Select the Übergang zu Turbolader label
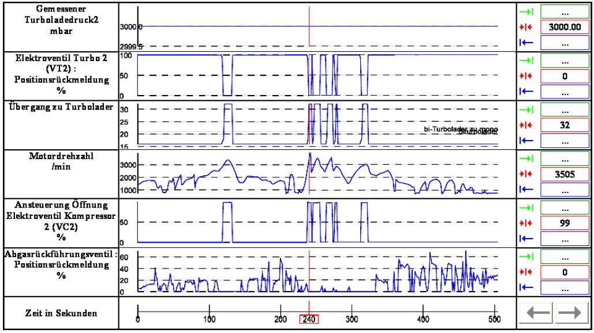This screenshot has width=594, height=333. (61, 107)
